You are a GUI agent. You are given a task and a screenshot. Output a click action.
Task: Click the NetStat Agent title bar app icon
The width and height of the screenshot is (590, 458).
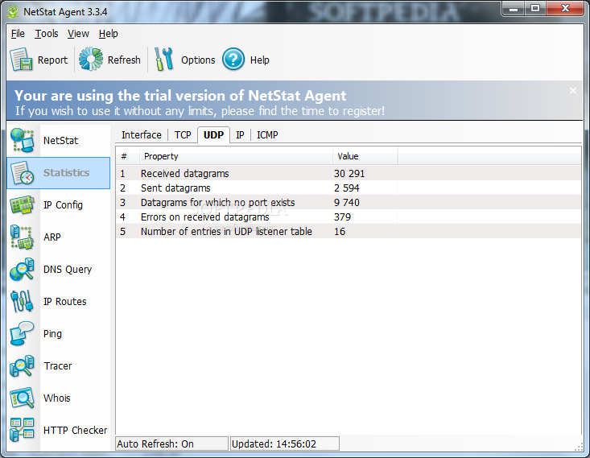coord(13,11)
